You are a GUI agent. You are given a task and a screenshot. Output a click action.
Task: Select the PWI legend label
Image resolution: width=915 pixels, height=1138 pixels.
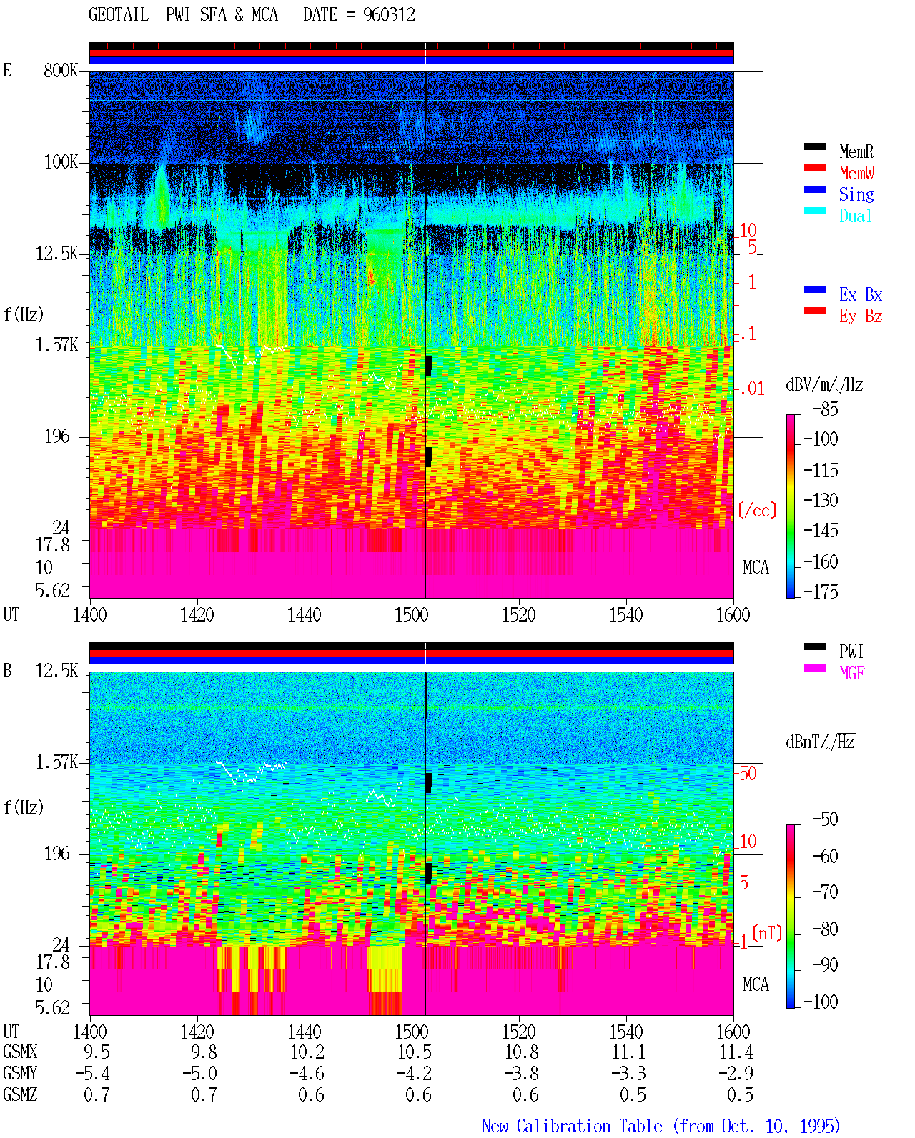point(851,652)
